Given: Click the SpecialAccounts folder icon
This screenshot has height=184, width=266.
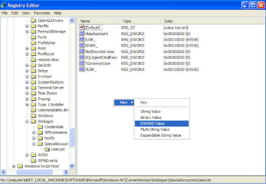Looking at the screenshot, I should point(40,144).
